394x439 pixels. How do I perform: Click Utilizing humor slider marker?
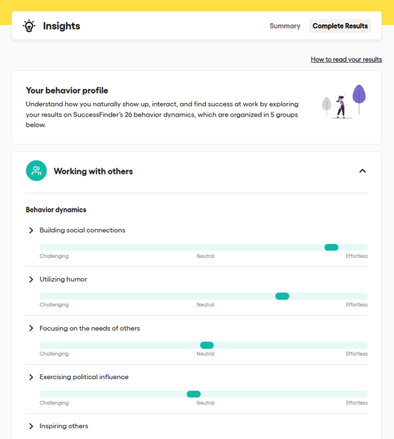282,296
